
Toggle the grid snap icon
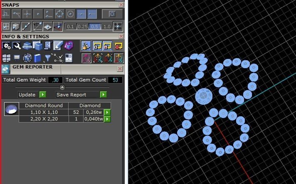(x=118, y=27)
